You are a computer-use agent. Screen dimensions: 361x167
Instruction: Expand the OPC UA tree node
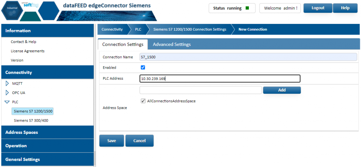coord(7,93)
